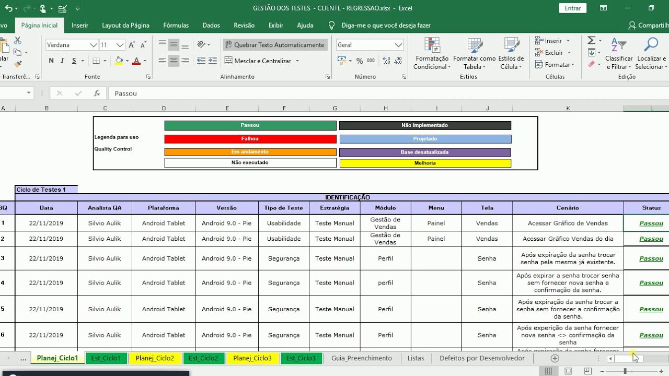Open Classificar e Filtrar menu
Image resolution: width=669 pixels, height=376 pixels.
[619, 53]
